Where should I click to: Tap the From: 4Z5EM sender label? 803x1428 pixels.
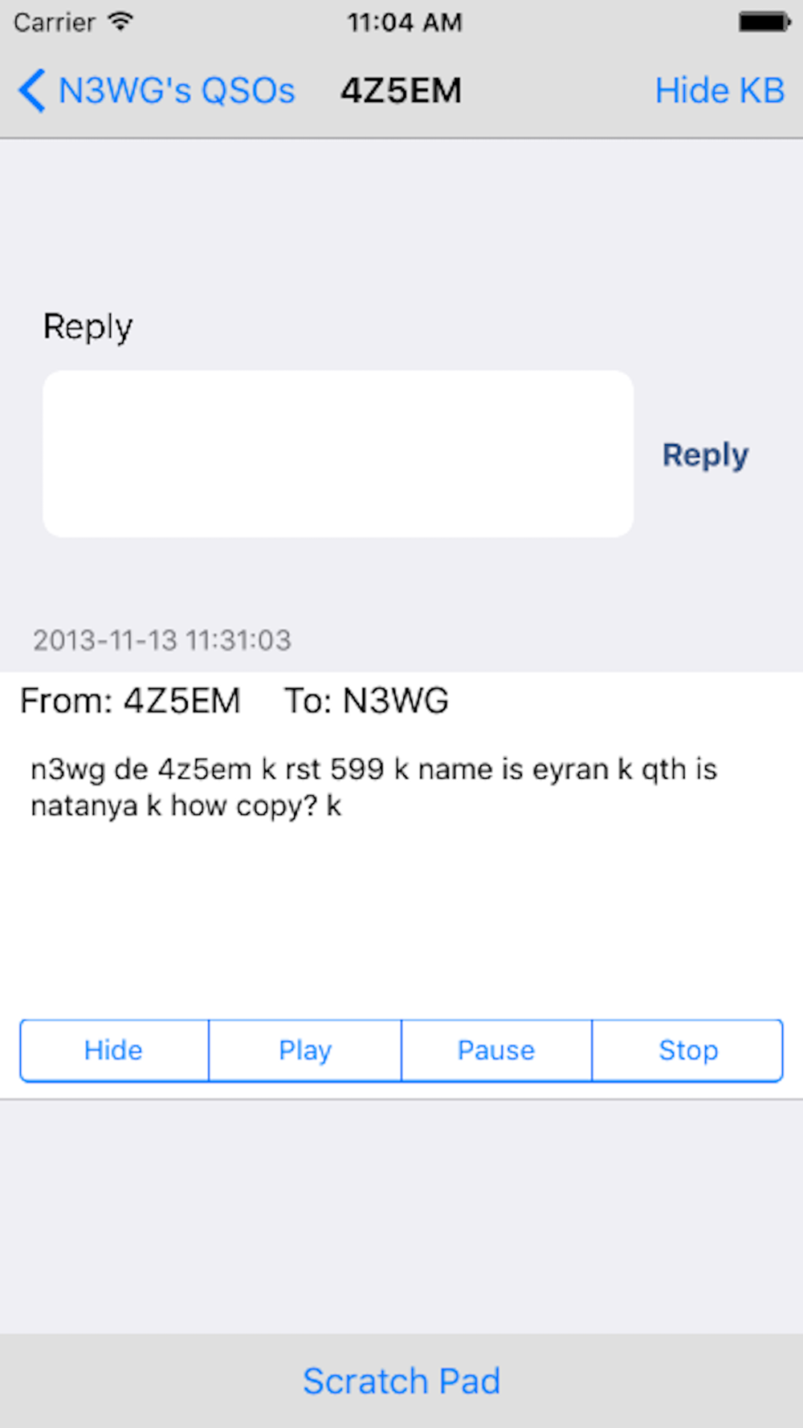(130, 700)
